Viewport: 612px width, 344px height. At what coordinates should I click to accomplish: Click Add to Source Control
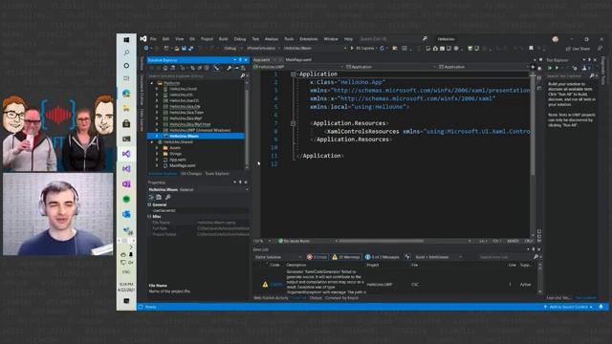(568, 307)
